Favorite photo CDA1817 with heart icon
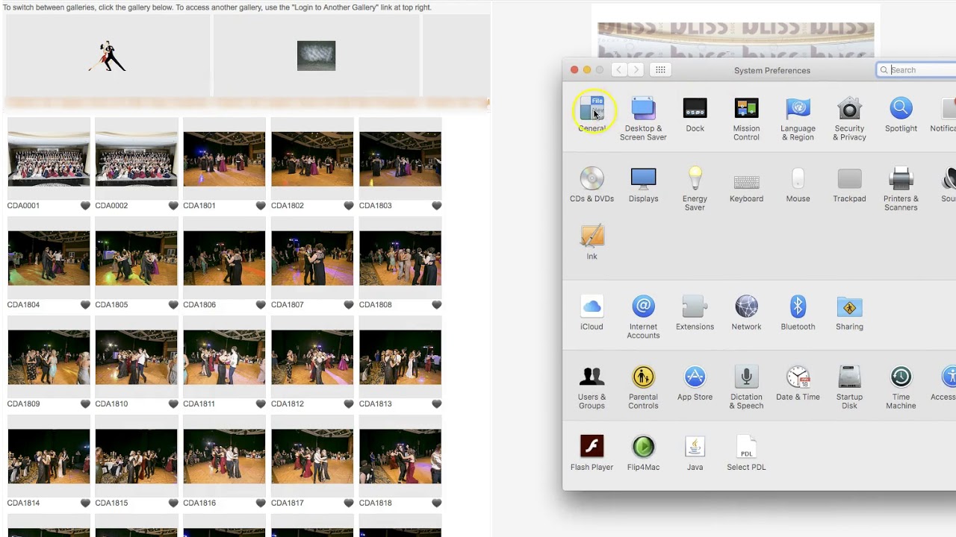 pos(349,503)
